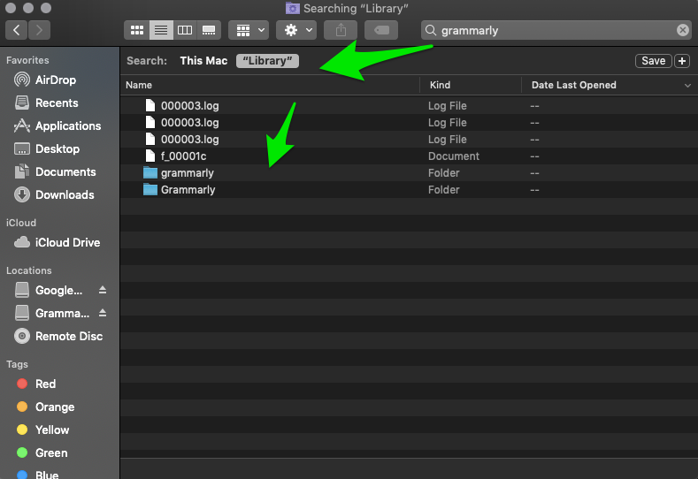Select the second 000003.log file

(409, 123)
